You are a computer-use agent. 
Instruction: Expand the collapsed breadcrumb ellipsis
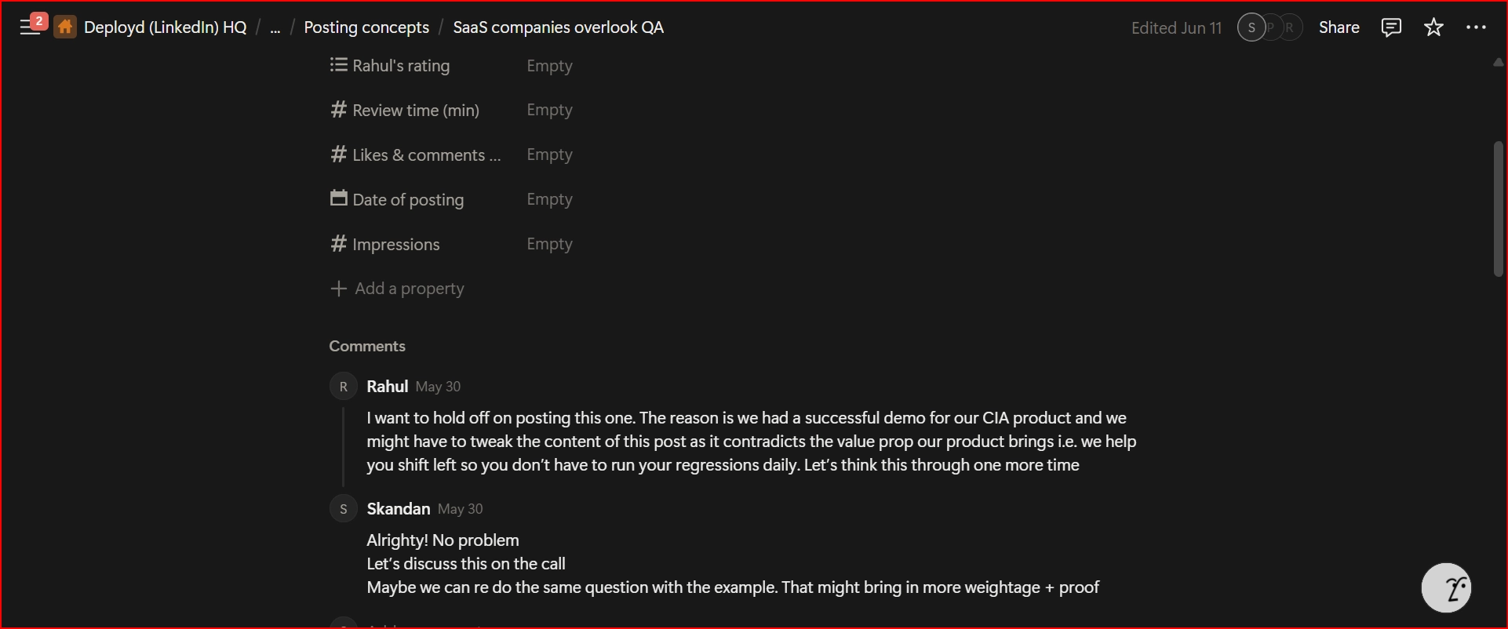click(x=275, y=28)
